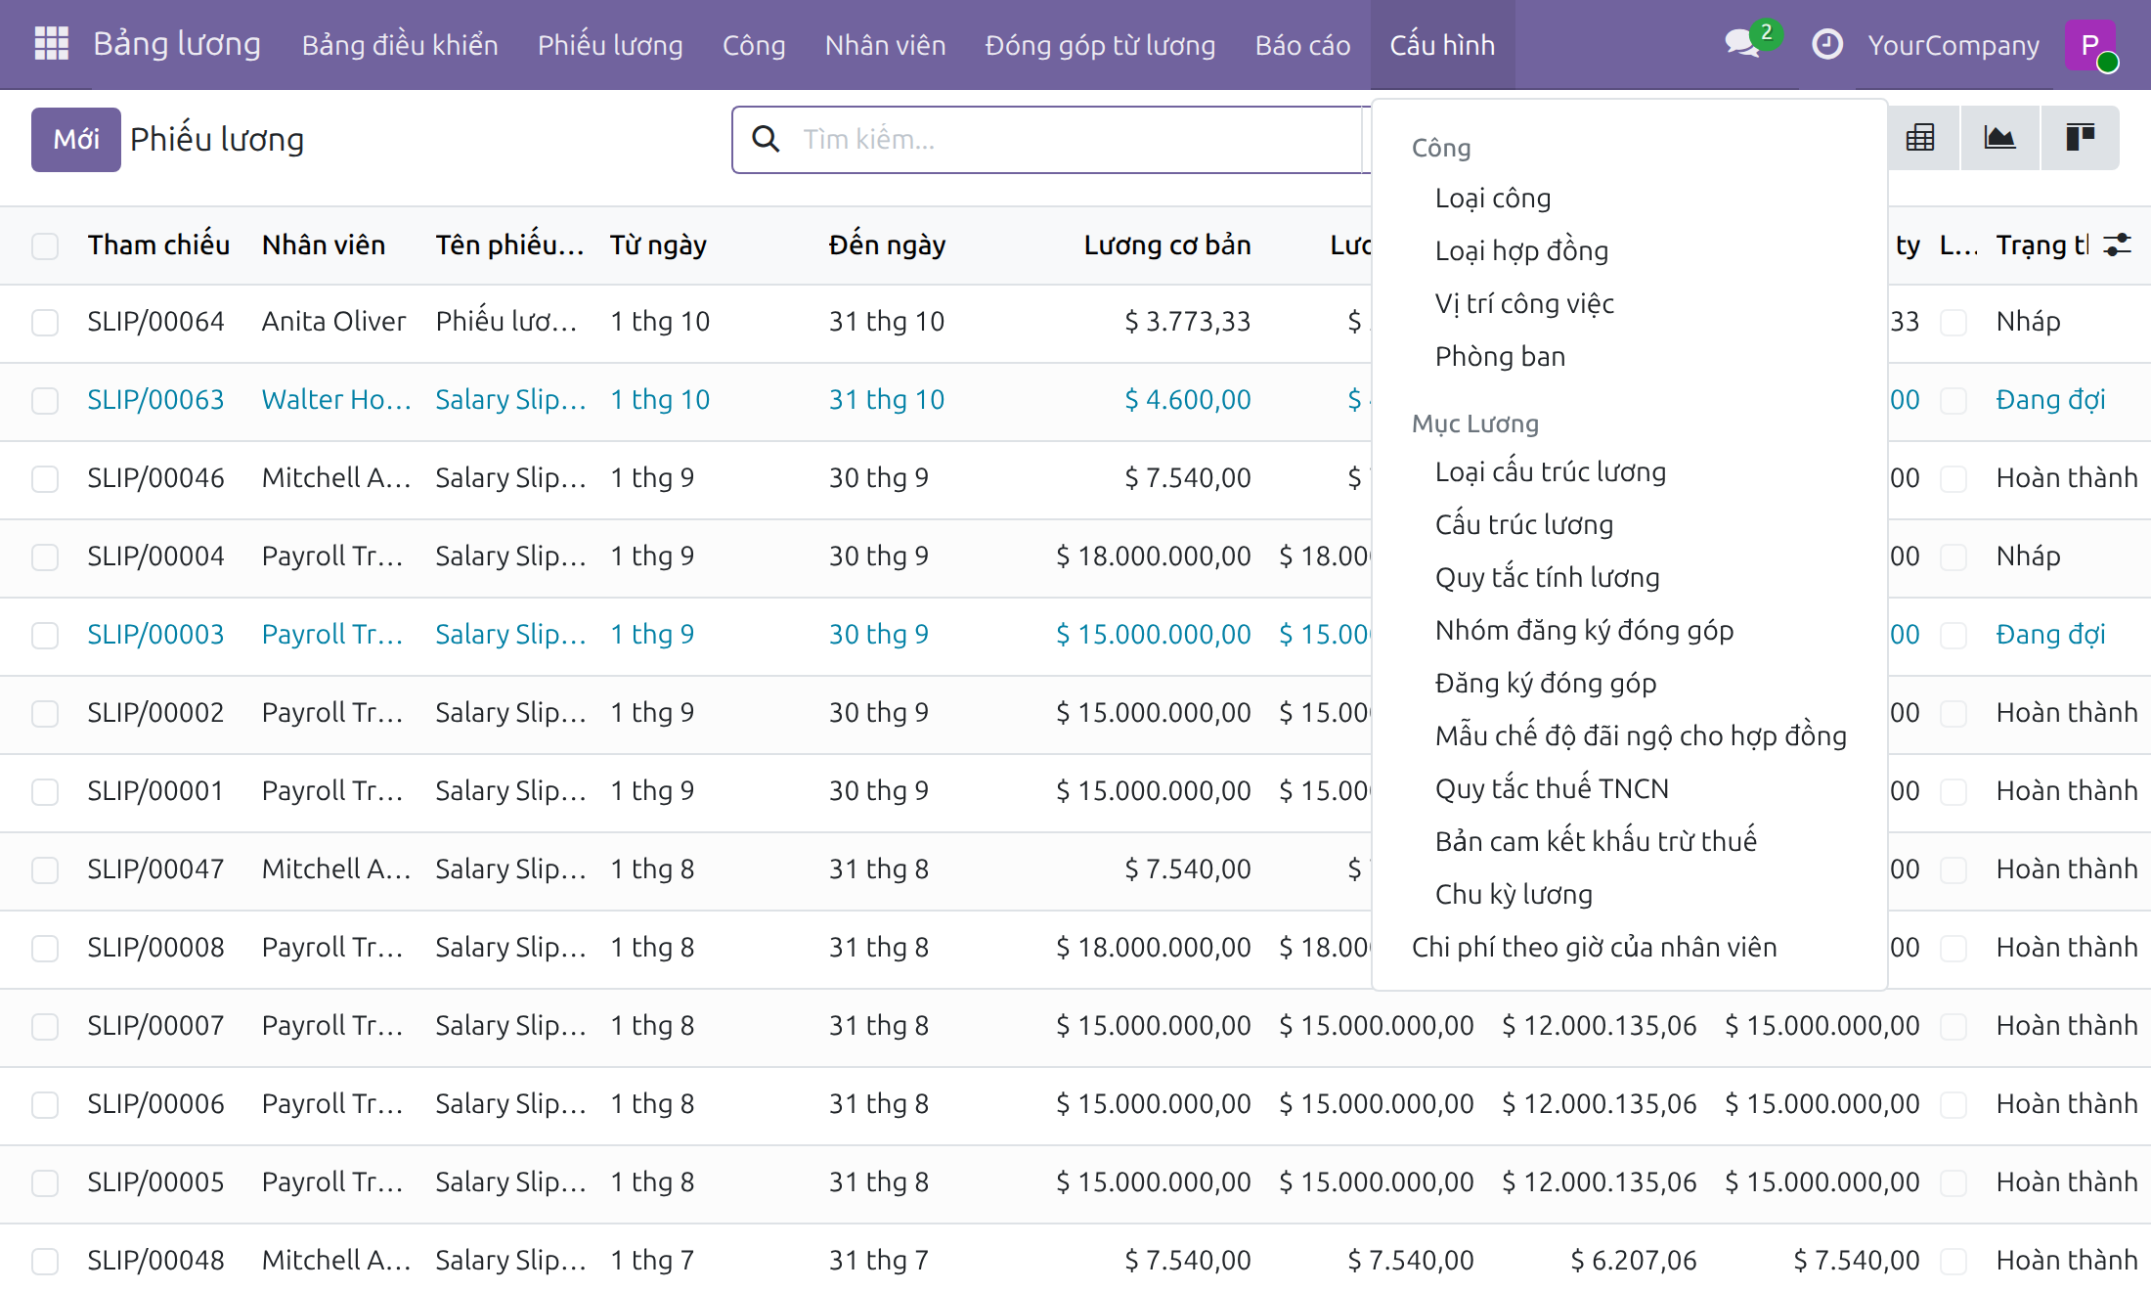The image size is (2151, 1291).
Task: Open the activities clock icon
Action: [1826, 44]
